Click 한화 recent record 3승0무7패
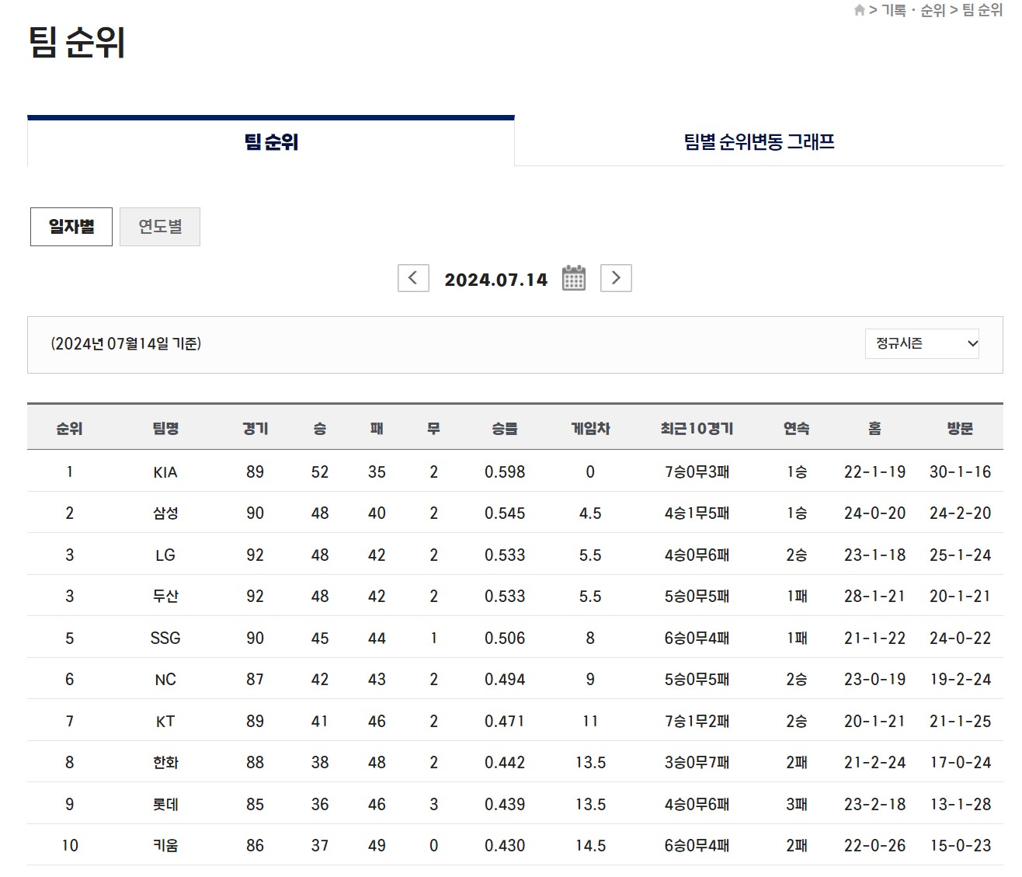The image size is (1022, 877). [x=697, y=763]
